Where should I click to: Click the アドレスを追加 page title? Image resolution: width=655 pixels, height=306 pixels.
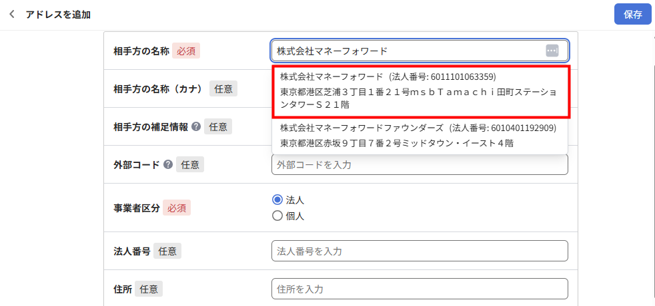(58, 14)
